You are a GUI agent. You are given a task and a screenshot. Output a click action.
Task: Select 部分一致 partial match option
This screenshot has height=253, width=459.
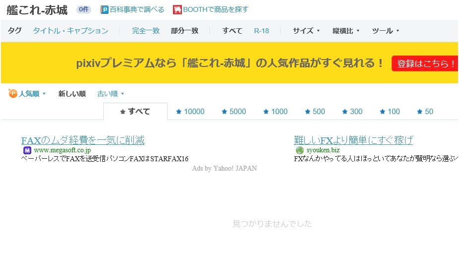tap(184, 31)
